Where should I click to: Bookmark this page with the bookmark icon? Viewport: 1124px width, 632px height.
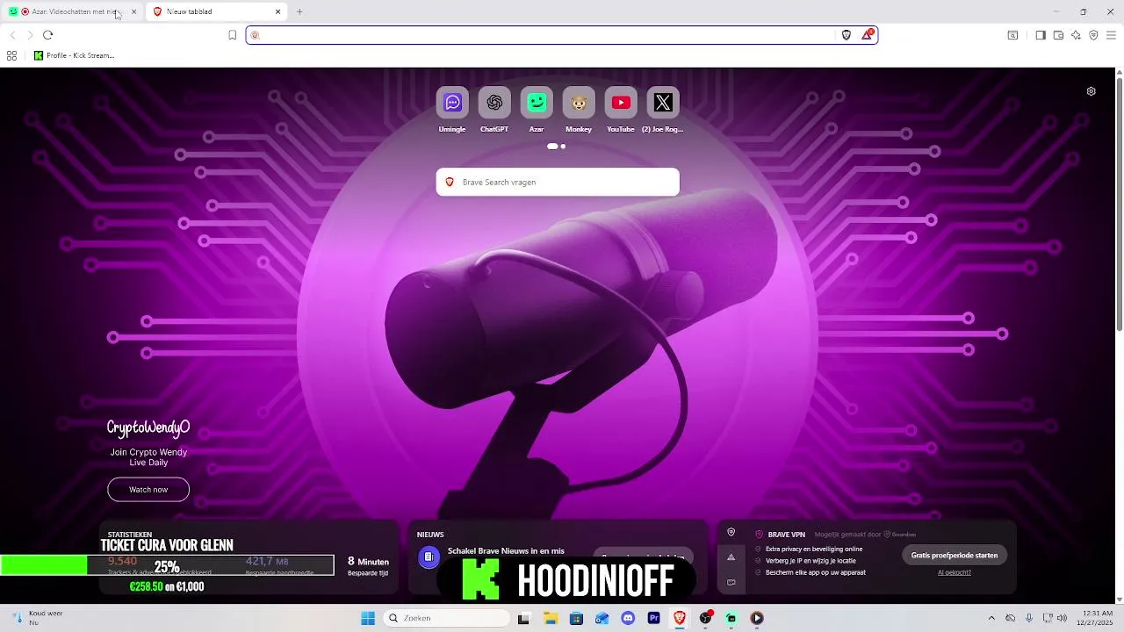[x=233, y=35]
